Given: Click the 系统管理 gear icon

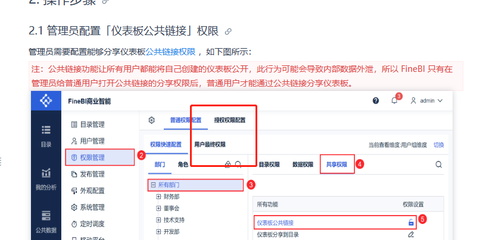Looking at the screenshot, I should (x=74, y=207).
